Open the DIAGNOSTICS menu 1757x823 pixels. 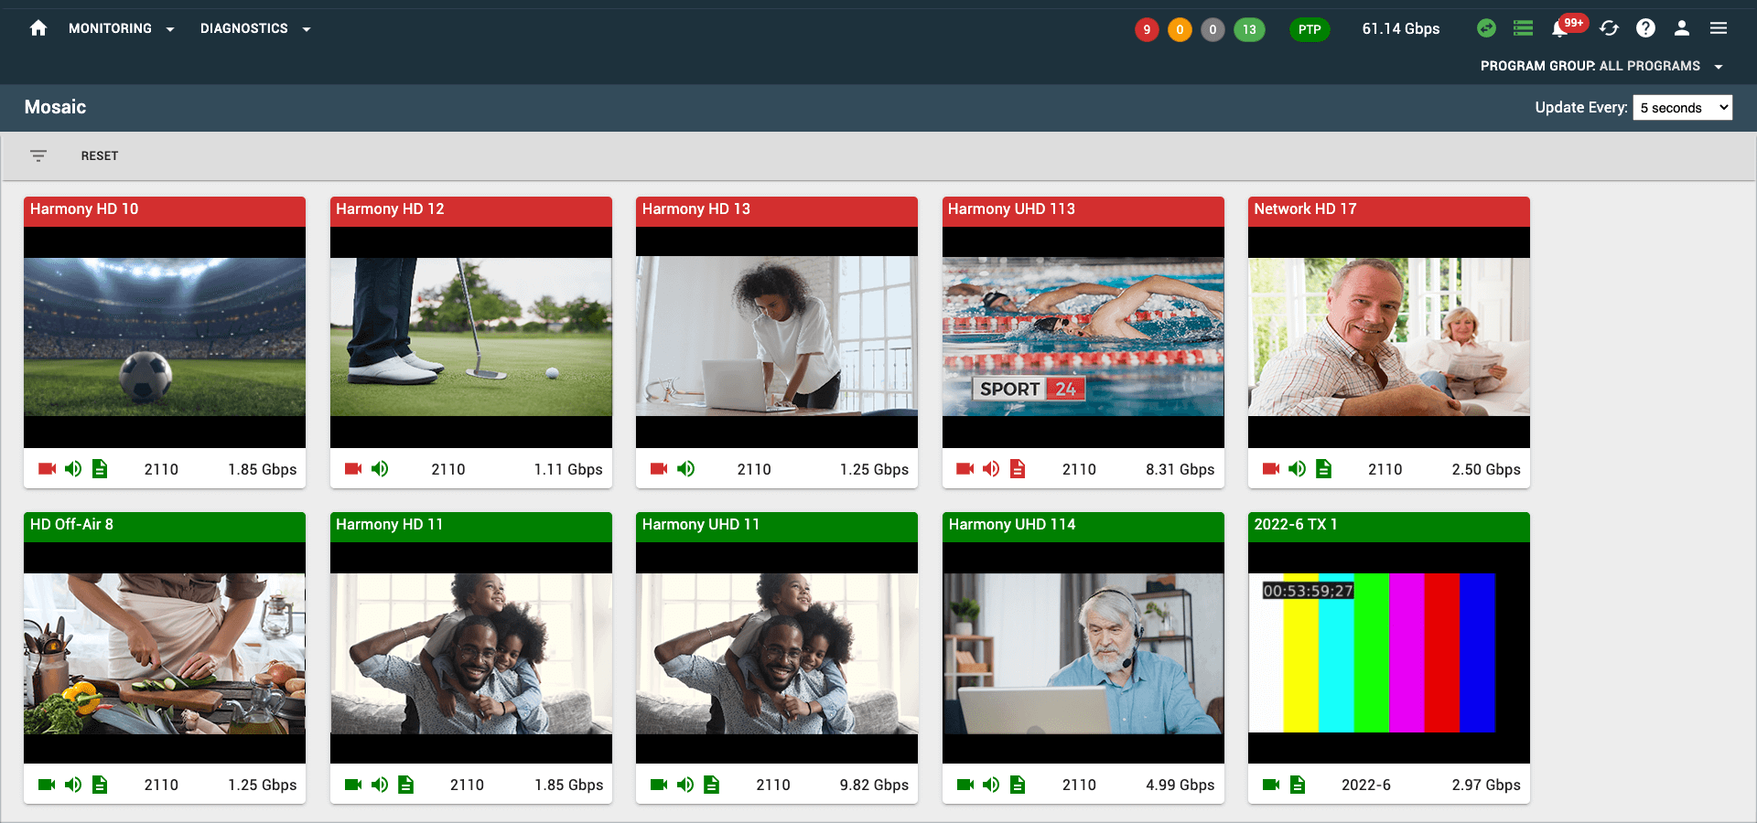[243, 28]
